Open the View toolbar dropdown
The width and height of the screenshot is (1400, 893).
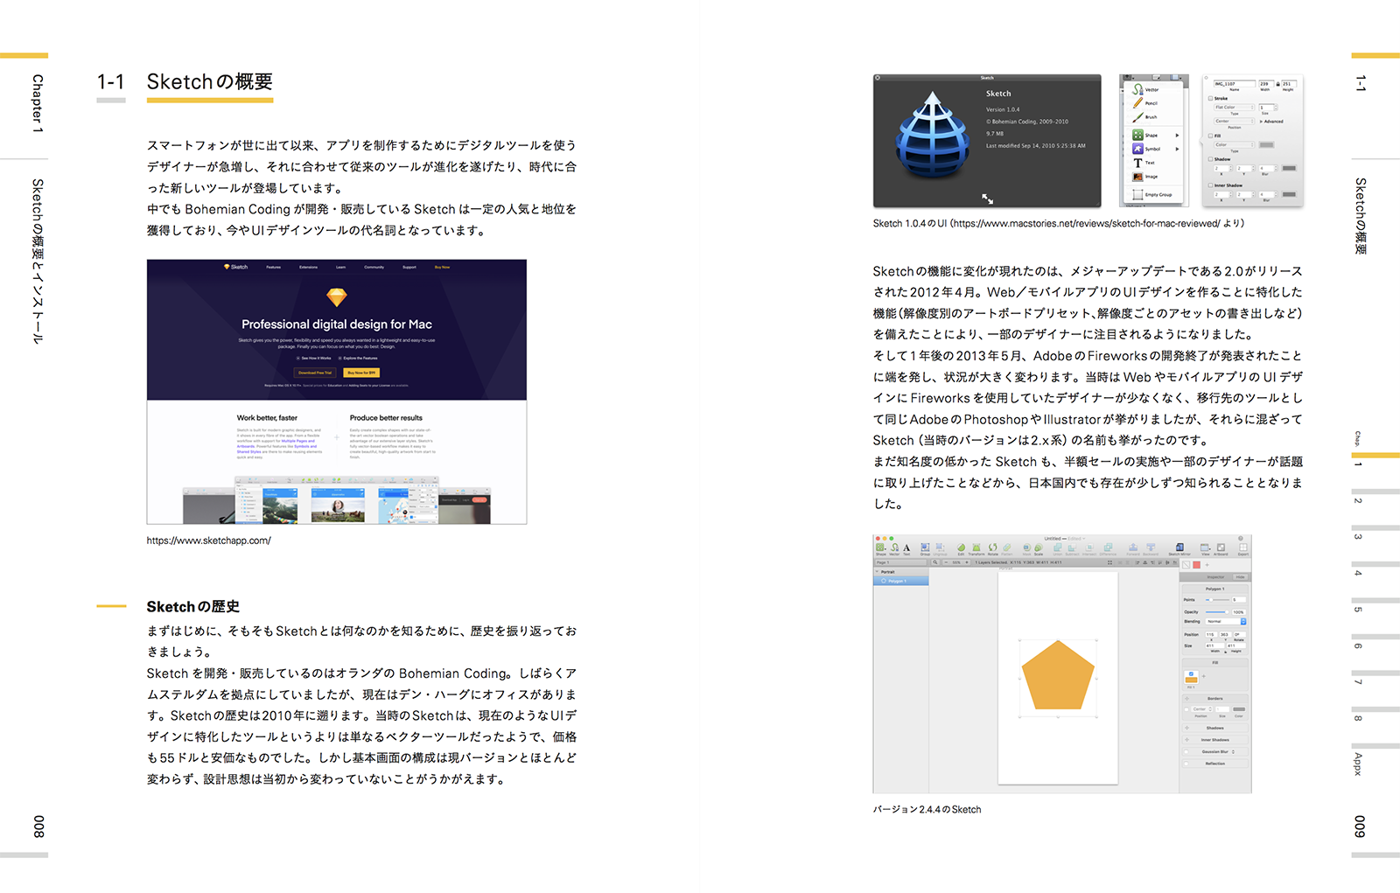point(1206,548)
